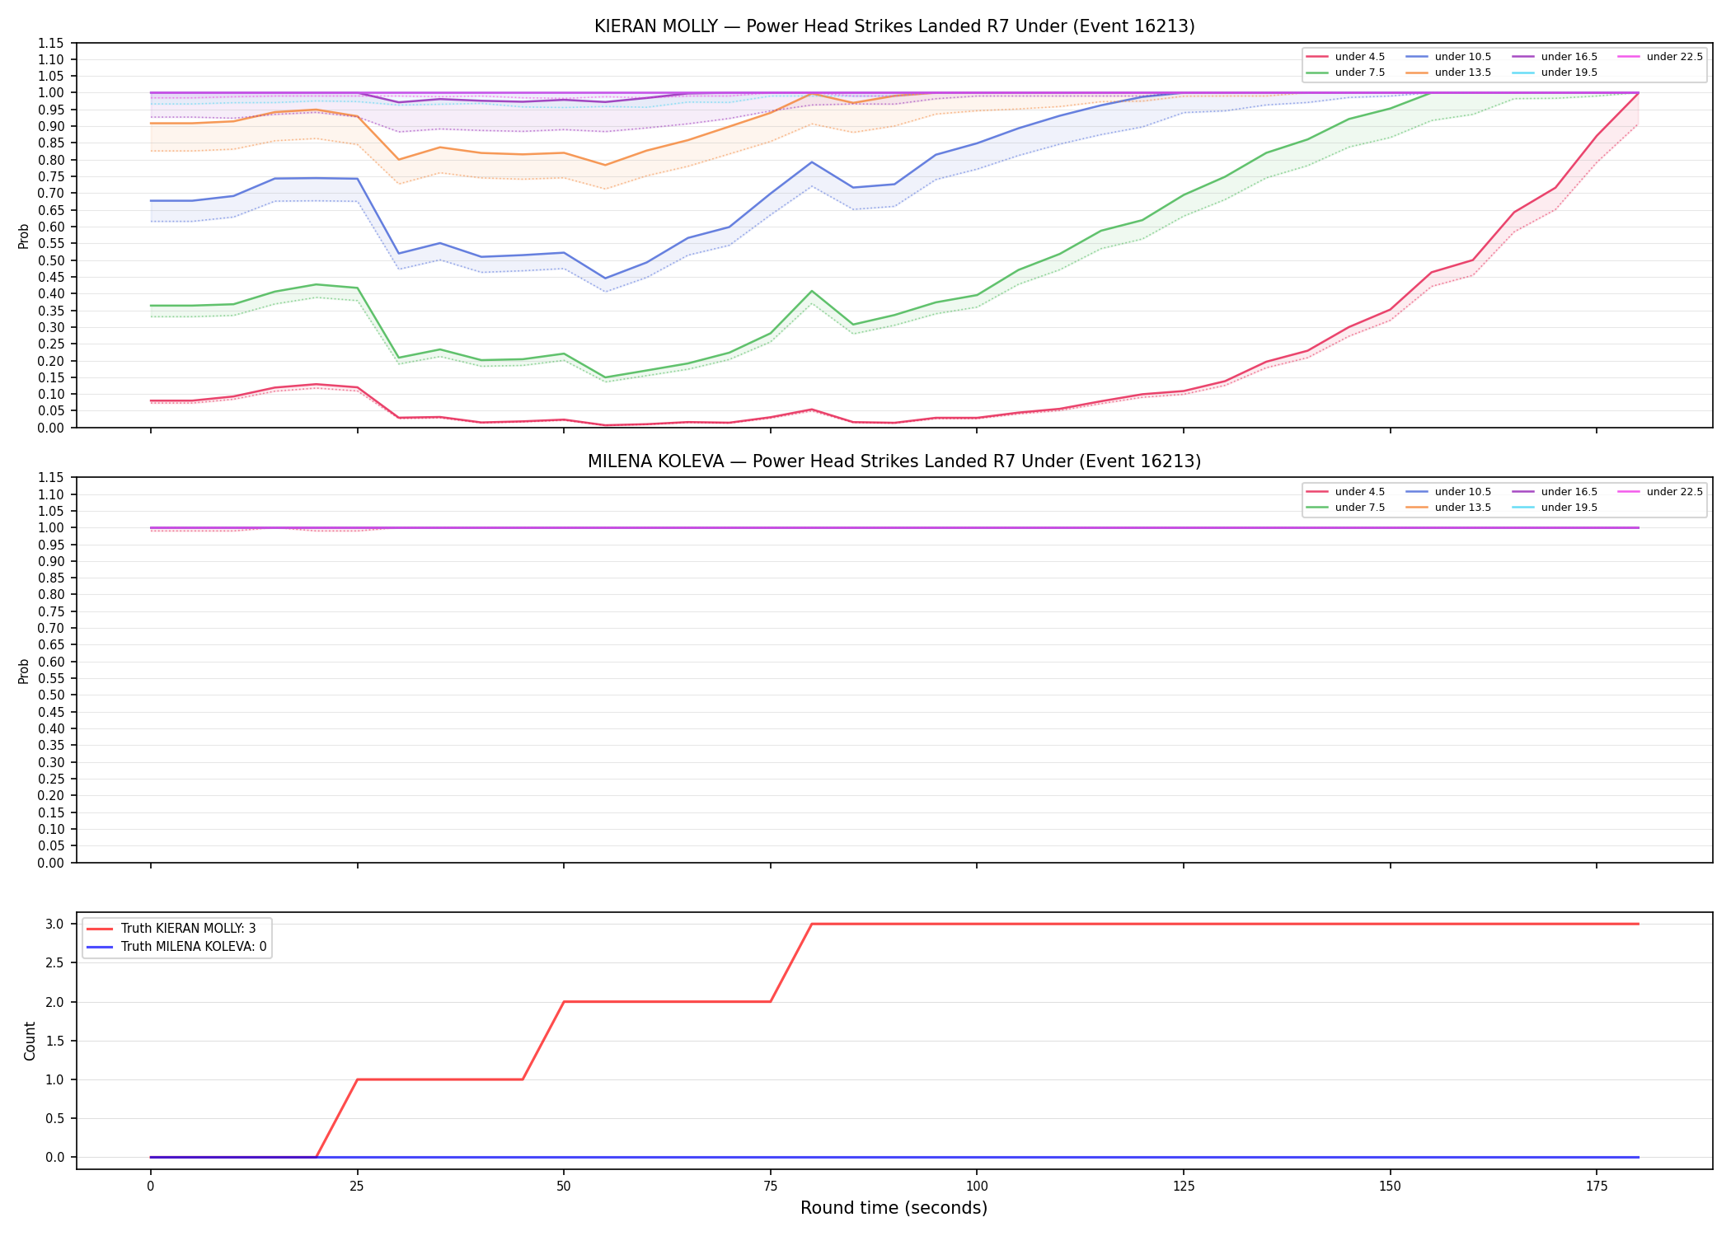The height and width of the screenshot is (1236, 1731).
Task: Click Count axis tick '2.0'
Action: pos(55,1002)
